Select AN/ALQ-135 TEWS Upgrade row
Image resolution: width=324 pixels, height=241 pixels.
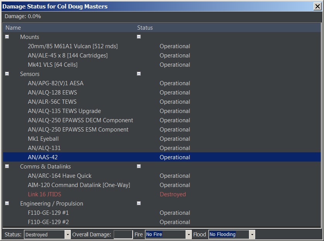click(x=162, y=111)
